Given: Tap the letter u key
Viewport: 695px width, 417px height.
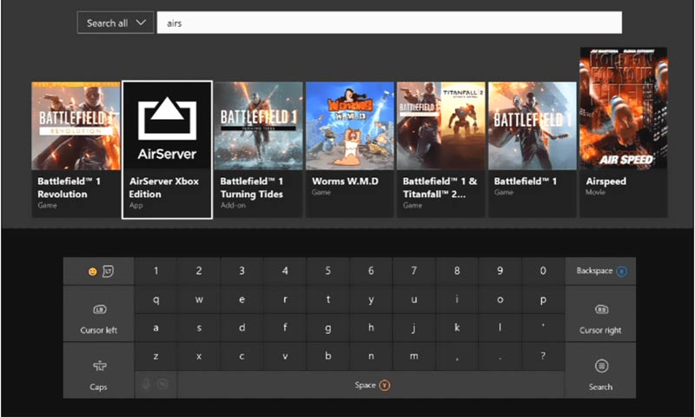Looking at the screenshot, I should pyautogui.click(x=414, y=300).
